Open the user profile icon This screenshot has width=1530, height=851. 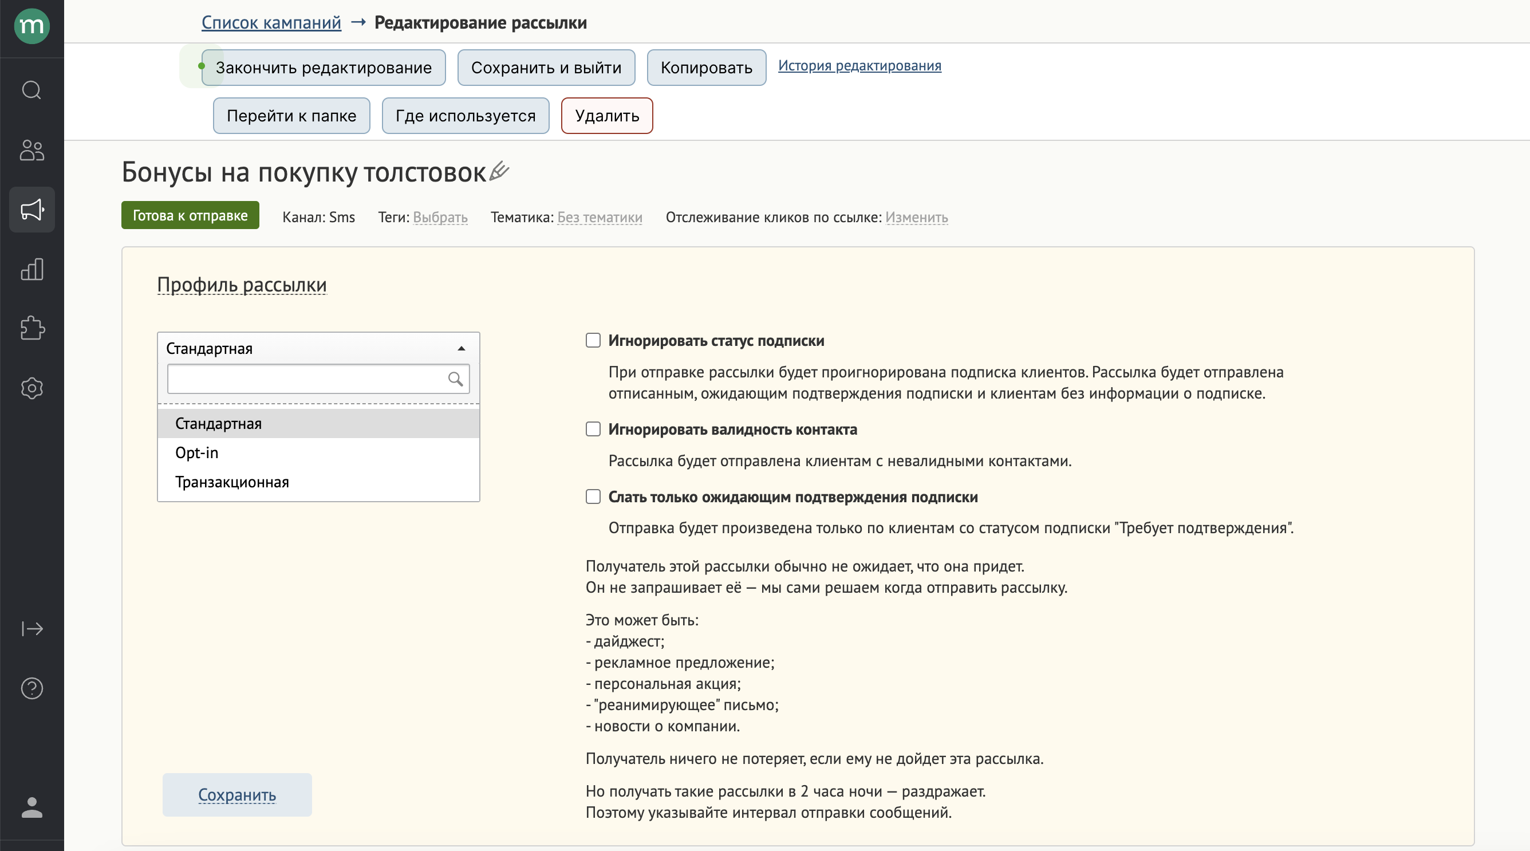[31, 807]
